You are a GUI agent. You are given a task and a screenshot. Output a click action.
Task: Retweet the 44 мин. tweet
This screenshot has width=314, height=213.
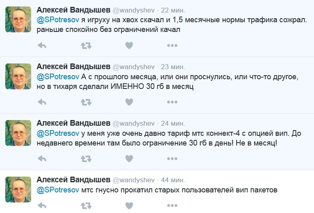point(86,206)
